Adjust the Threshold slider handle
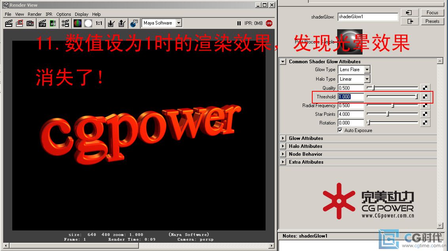 tap(417, 97)
